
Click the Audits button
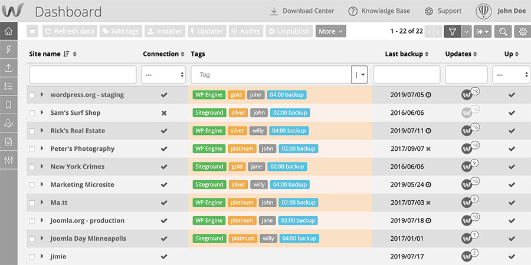[x=246, y=31]
